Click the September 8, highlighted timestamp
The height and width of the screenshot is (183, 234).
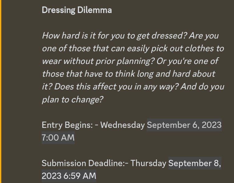point(195,163)
